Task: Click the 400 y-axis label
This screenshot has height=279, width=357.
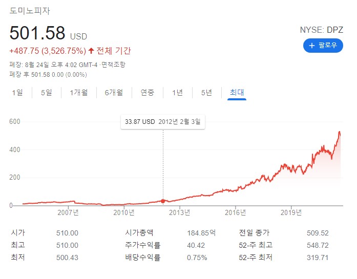Action: [15, 149]
